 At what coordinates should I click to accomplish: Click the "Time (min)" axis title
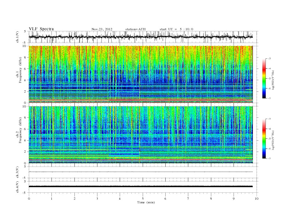pos(146,202)
